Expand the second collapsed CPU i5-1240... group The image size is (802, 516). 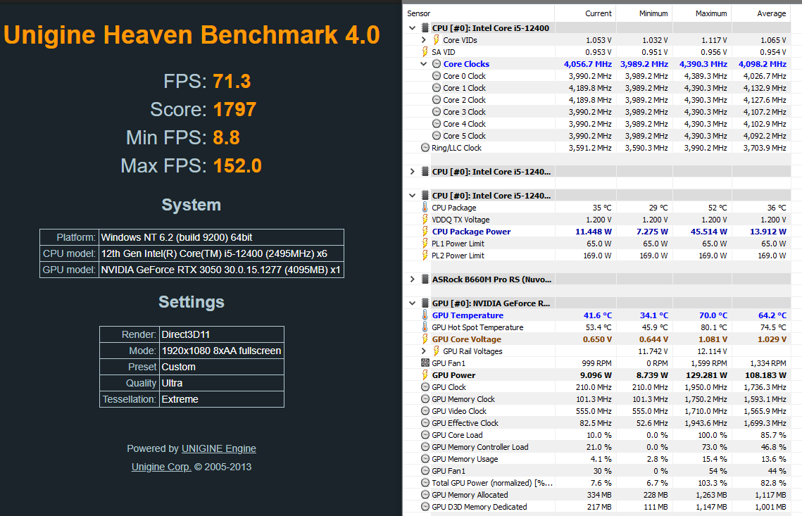pos(412,172)
